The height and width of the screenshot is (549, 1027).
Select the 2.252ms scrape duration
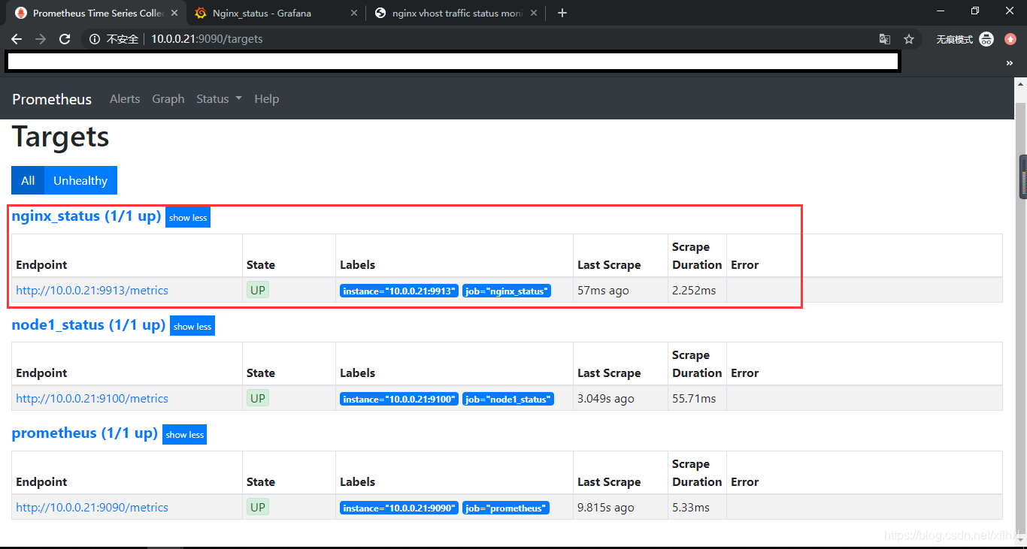point(694,291)
